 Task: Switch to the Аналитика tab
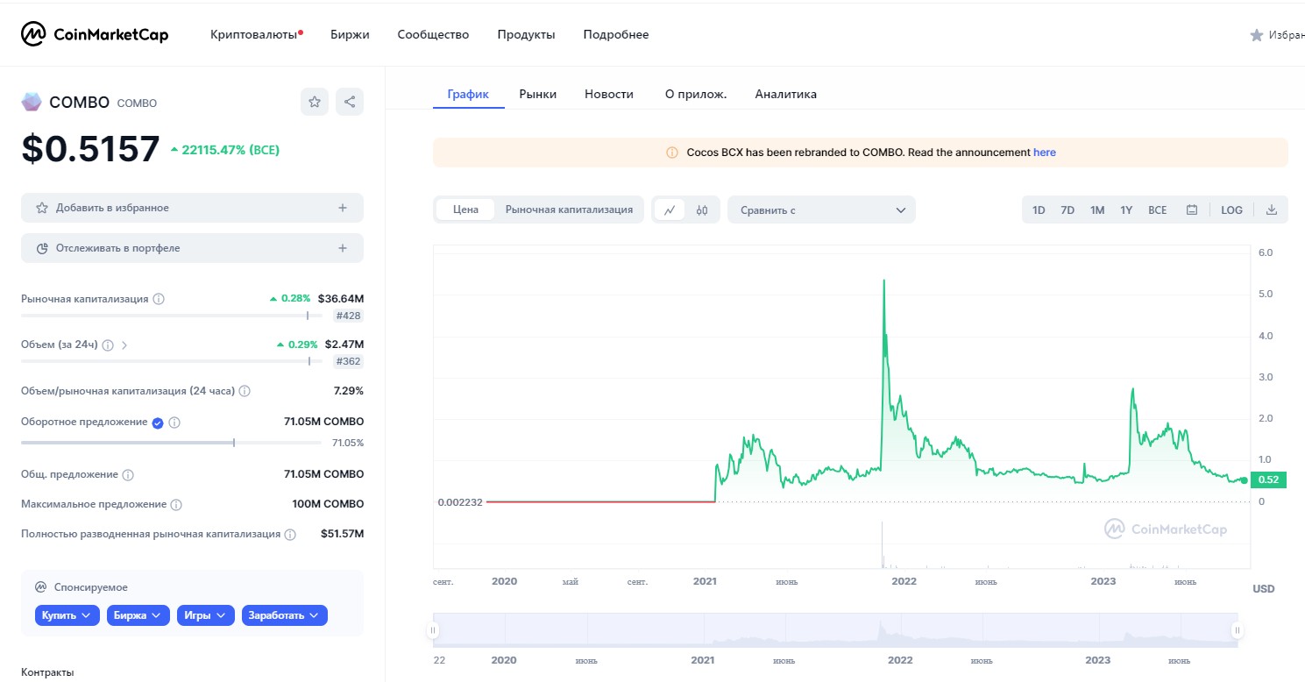point(786,94)
